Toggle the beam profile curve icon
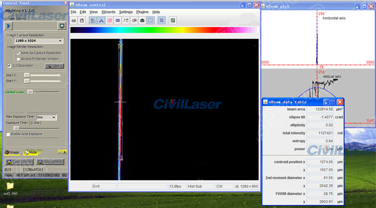The width and height of the screenshot is (376, 208). point(102,21)
